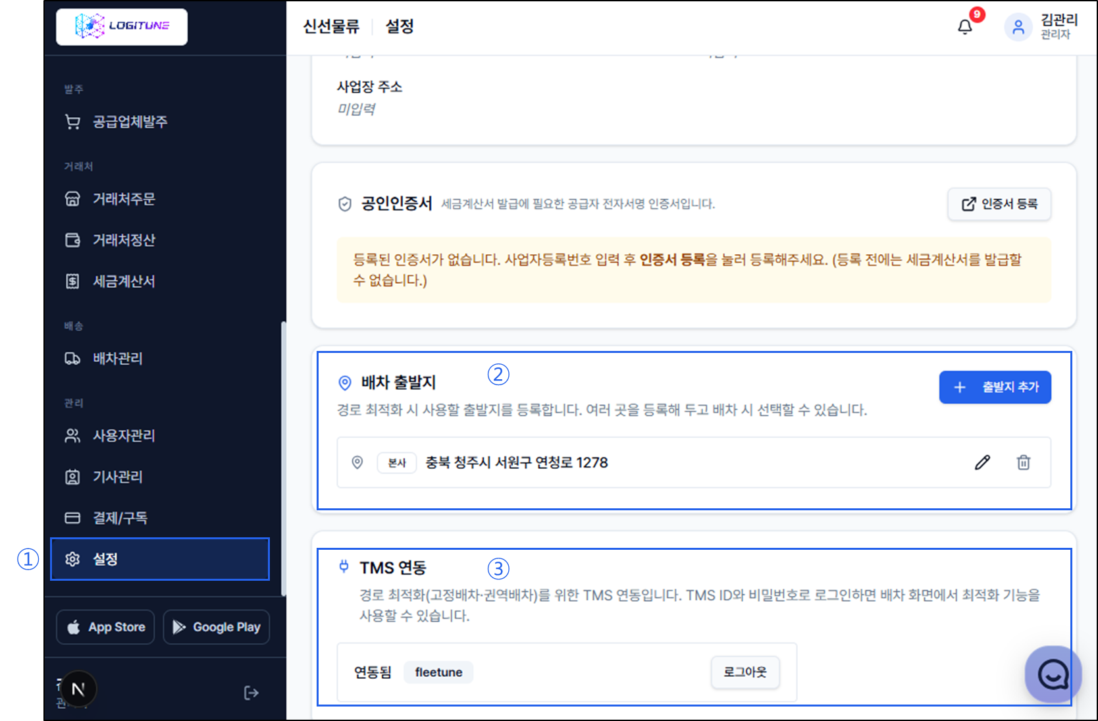Click the 기사관리 driver badge icon
The width and height of the screenshot is (1098, 721).
(72, 477)
